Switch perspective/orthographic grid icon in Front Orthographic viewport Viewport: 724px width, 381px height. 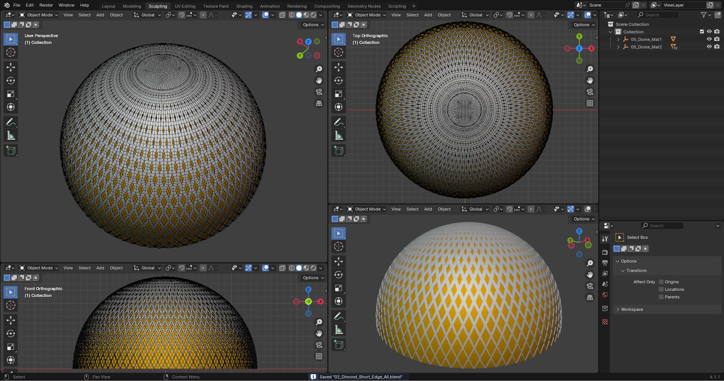pyautogui.click(x=319, y=356)
